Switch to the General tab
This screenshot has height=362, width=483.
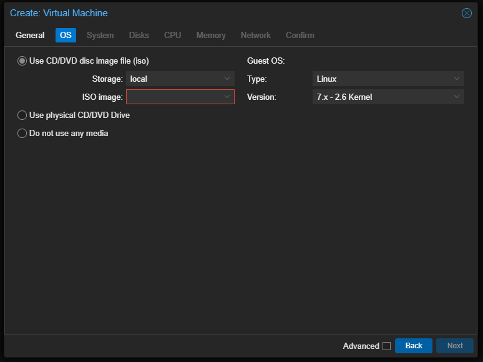coord(30,35)
